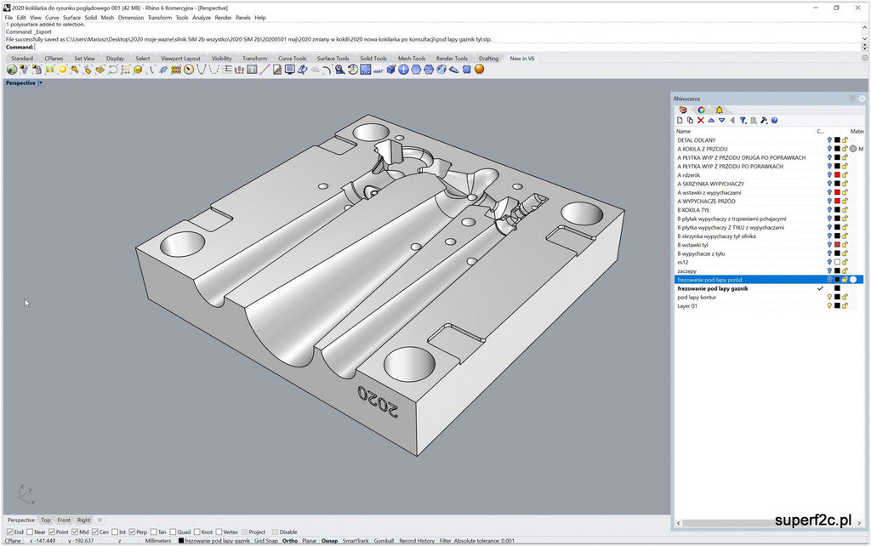Open the notifications bell tab icon

point(719,110)
